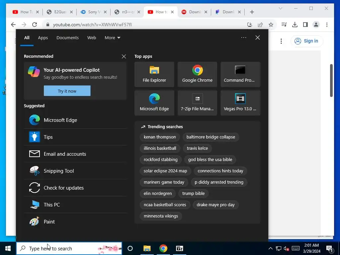Image resolution: width=340 pixels, height=255 pixels.
Task: Open Chrome side panel icon
Action: pos(305,25)
